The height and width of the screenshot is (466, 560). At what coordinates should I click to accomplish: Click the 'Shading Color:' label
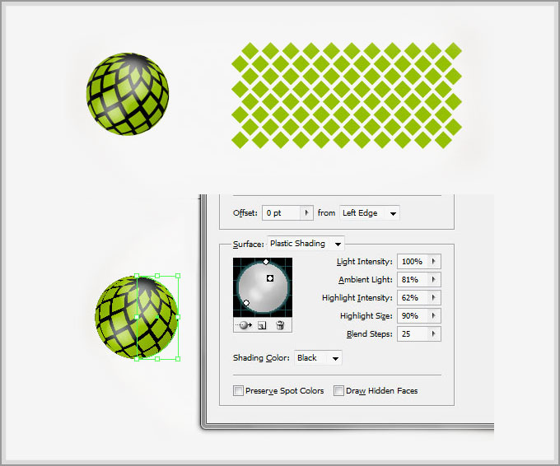(x=261, y=358)
